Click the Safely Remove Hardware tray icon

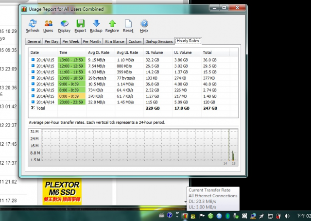coord(236,216)
